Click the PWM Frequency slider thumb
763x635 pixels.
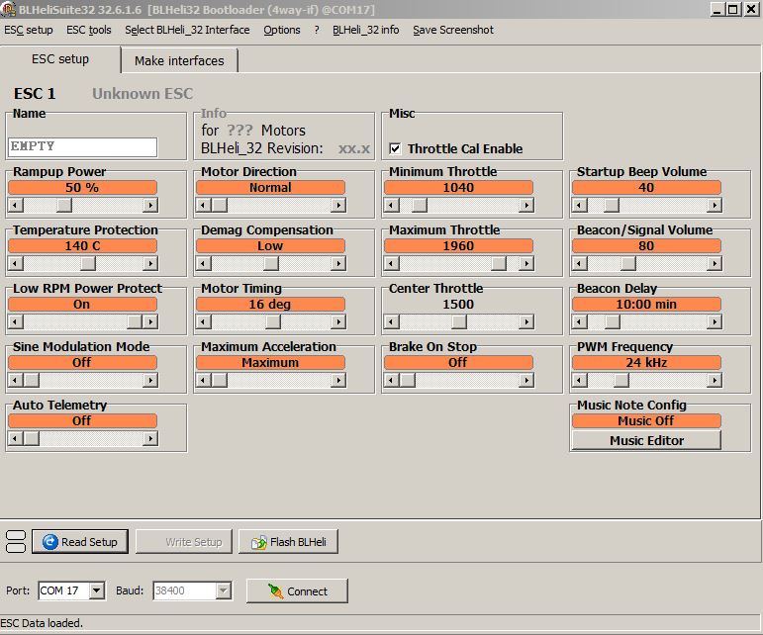point(620,380)
